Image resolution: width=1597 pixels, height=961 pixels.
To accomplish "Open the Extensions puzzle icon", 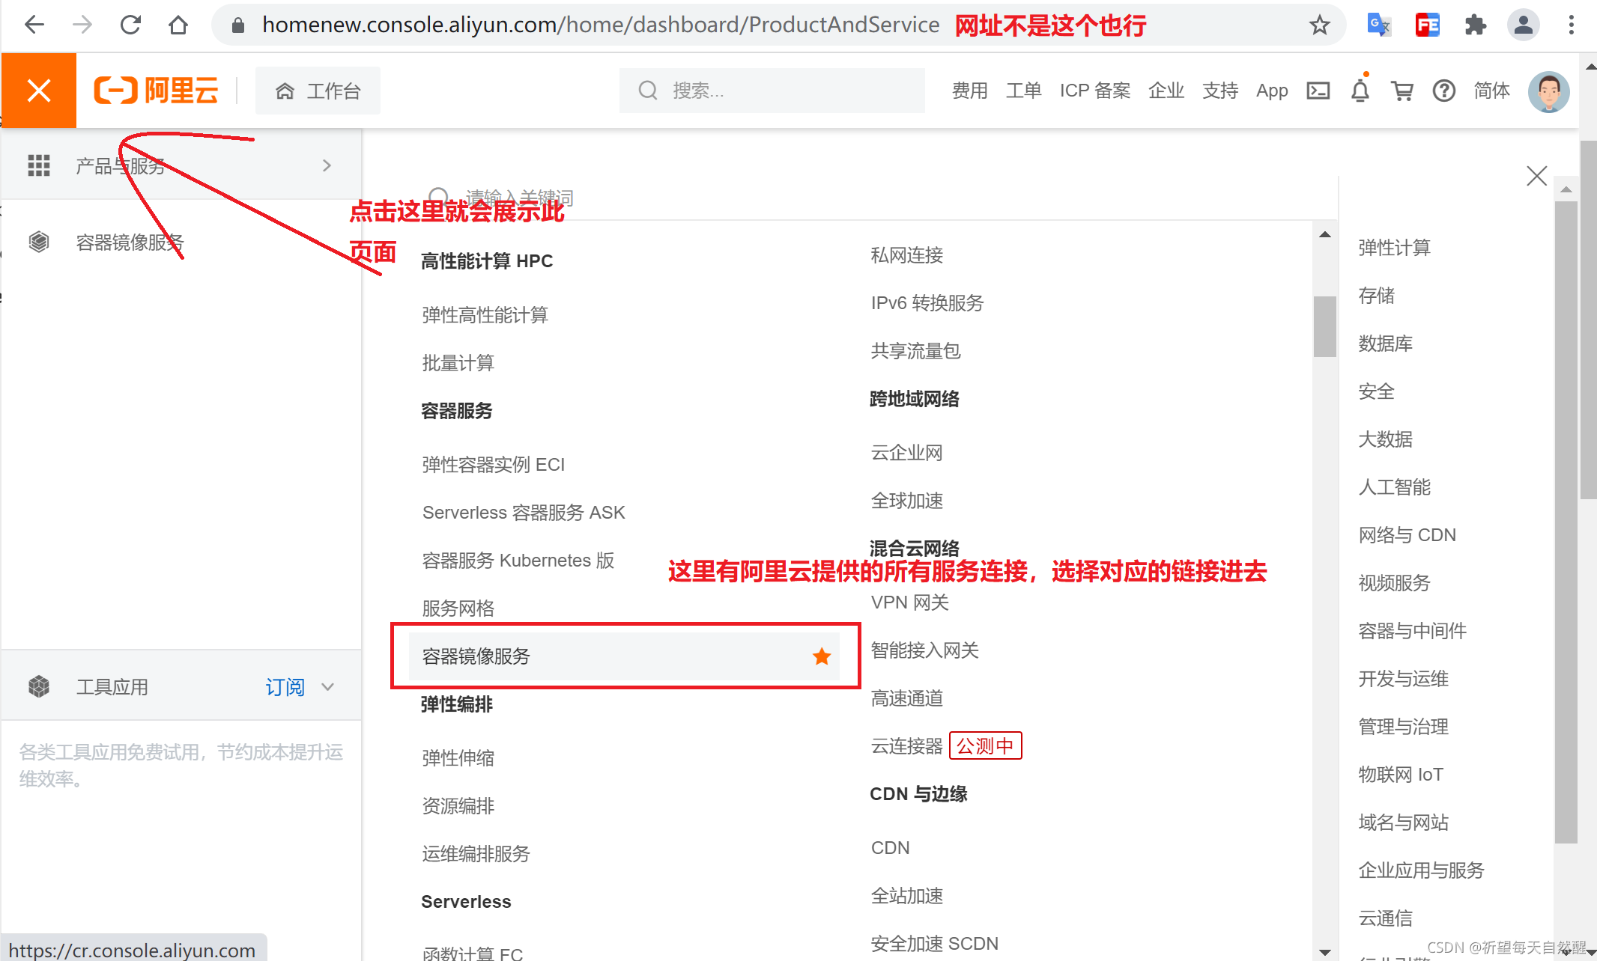I will coord(1475,25).
